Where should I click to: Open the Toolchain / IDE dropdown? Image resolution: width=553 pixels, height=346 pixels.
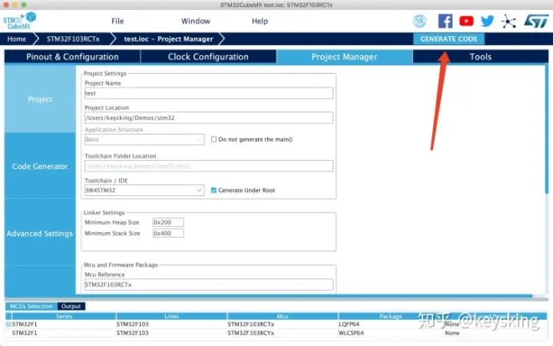coord(144,190)
